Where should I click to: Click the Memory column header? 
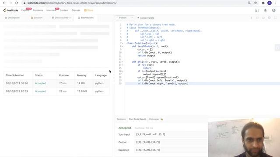(x=82, y=75)
